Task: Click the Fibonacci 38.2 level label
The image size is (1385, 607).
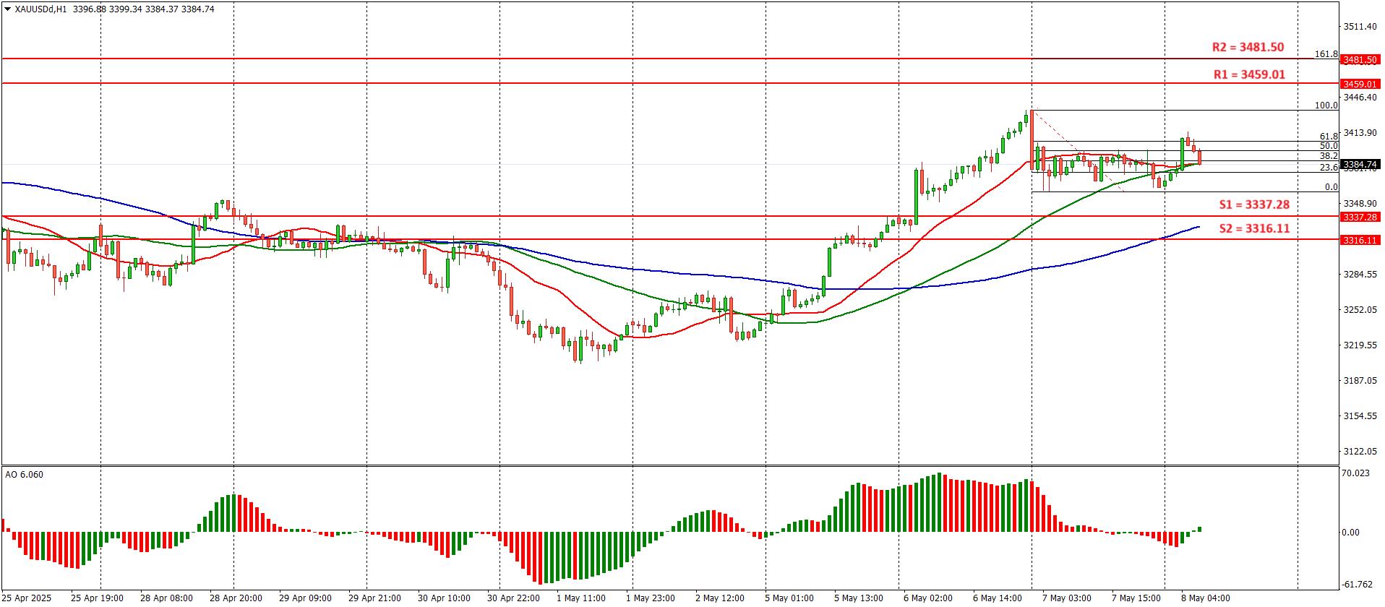Action: click(1329, 156)
